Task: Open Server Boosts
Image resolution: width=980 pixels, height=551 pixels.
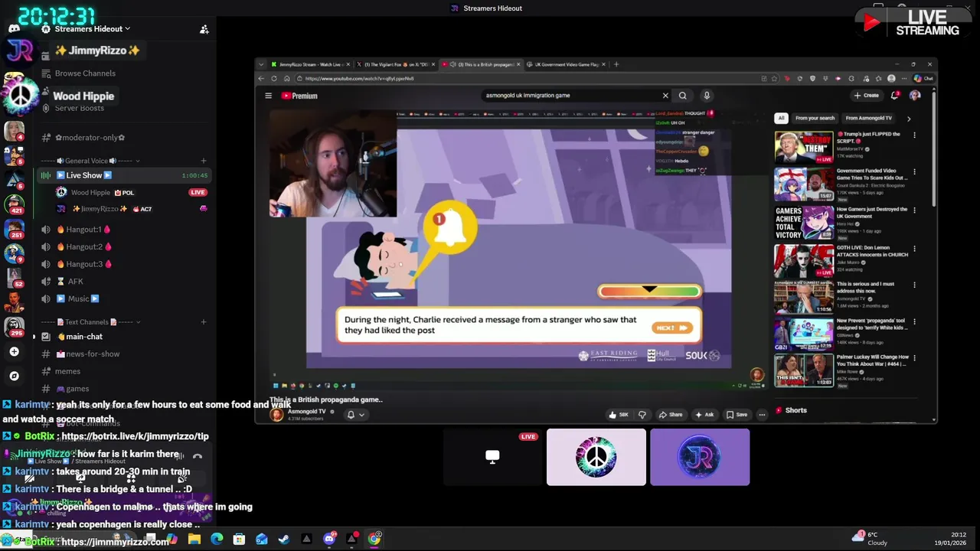Action: 80,109
